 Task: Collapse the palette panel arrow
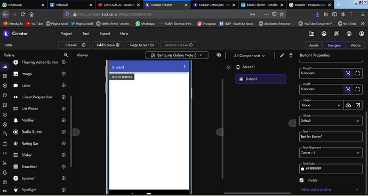(76, 132)
